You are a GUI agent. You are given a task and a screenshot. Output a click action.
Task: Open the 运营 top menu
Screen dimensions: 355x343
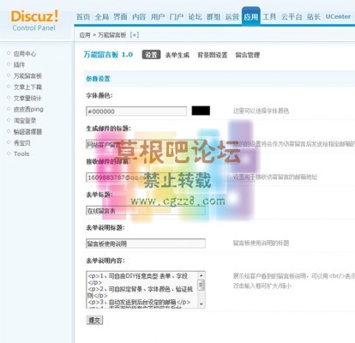point(232,17)
